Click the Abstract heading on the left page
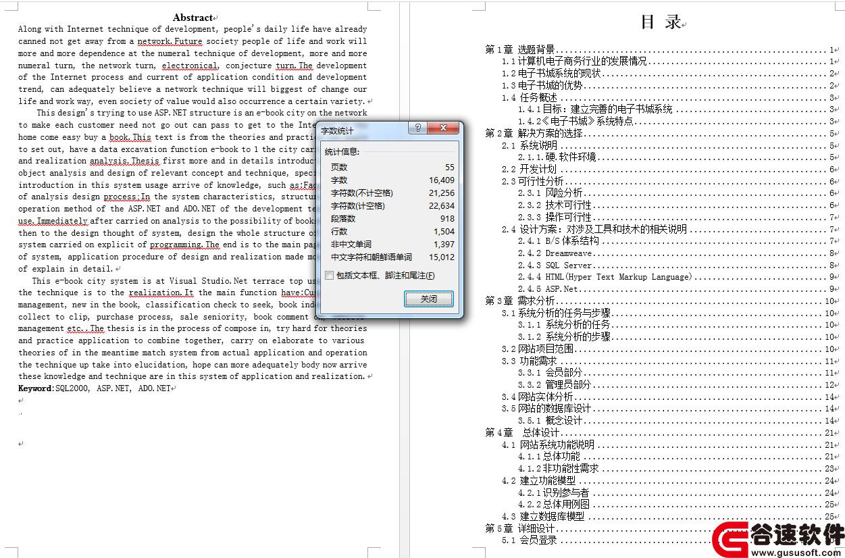Viewport: 845px width, 558px height. (x=193, y=18)
